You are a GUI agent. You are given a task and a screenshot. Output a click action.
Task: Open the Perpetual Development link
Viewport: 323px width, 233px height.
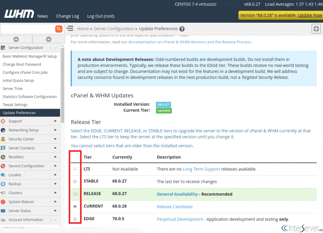(x=180, y=219)
